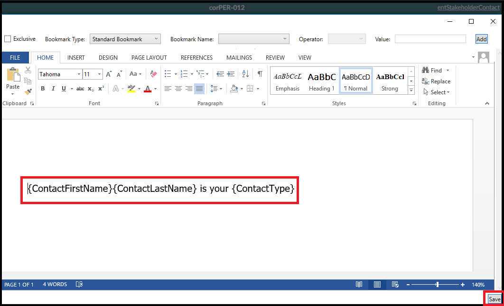Open the font name dropdown showing Tahoma
504x306 pixels.
coord(79,74)
